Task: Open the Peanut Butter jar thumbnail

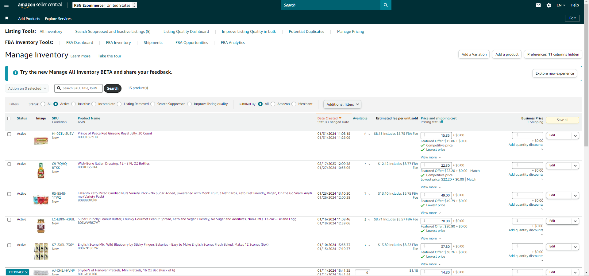Action: (41, 226)
